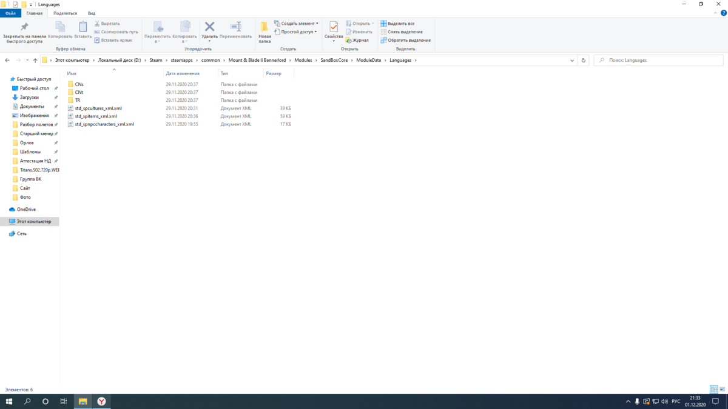The width and height of the screenshot is (728, 409).
Task: Switch to the Главная ribbon tab
Action: [35, 13]
